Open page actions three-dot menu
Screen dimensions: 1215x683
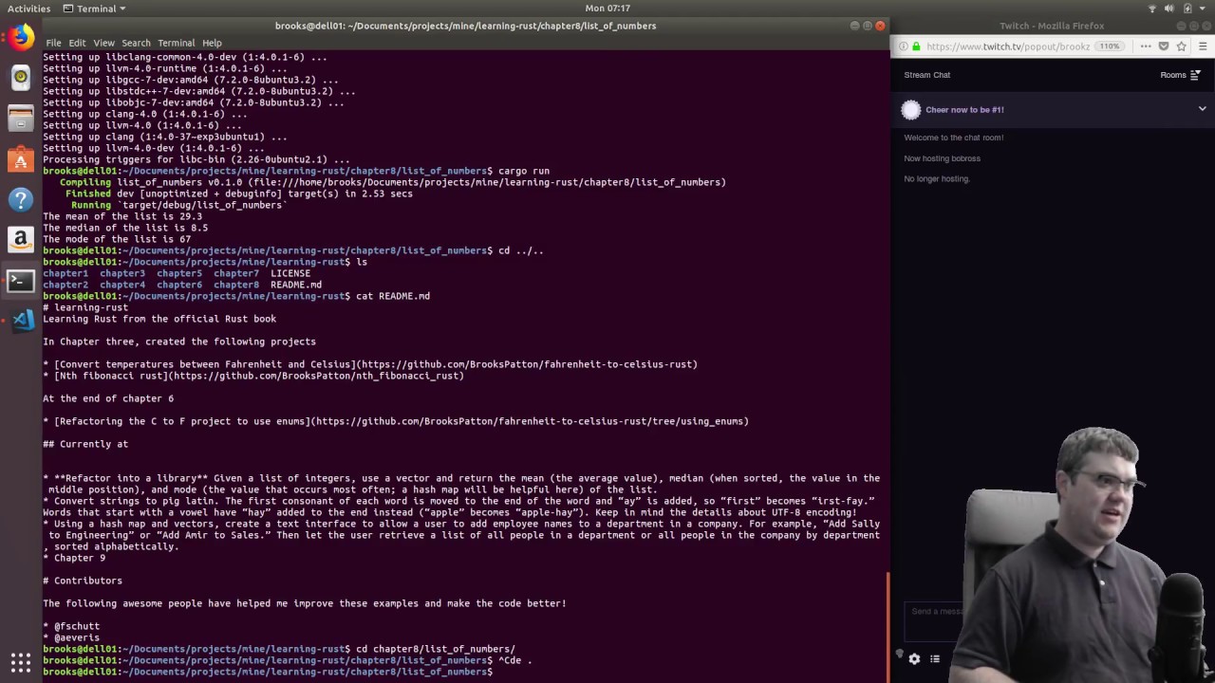(1145, 46)
